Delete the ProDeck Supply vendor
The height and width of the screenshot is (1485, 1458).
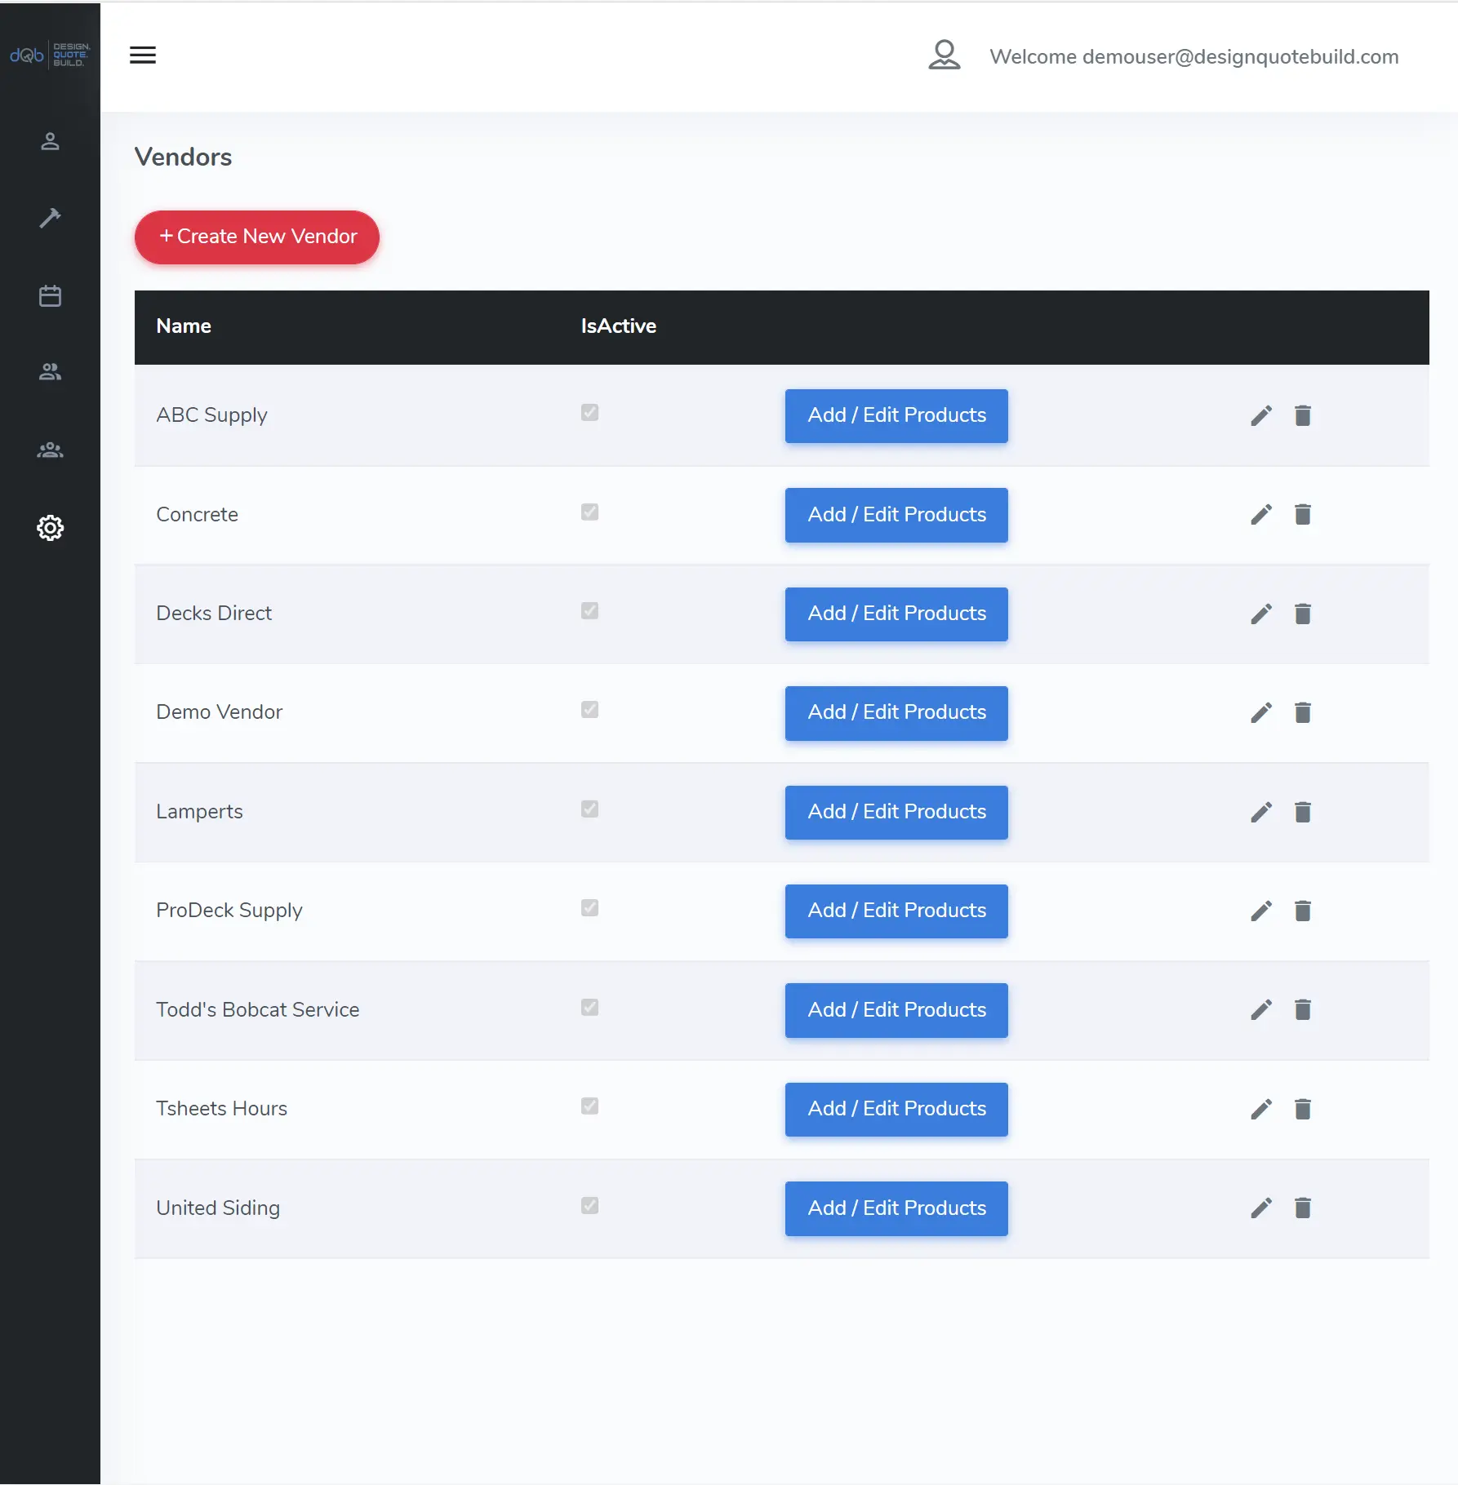click(x=1303, y=911)
